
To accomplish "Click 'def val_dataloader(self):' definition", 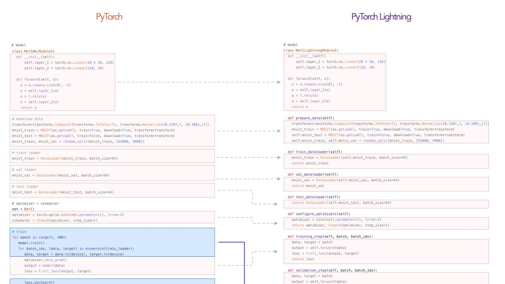I will [x=313, y=174].
